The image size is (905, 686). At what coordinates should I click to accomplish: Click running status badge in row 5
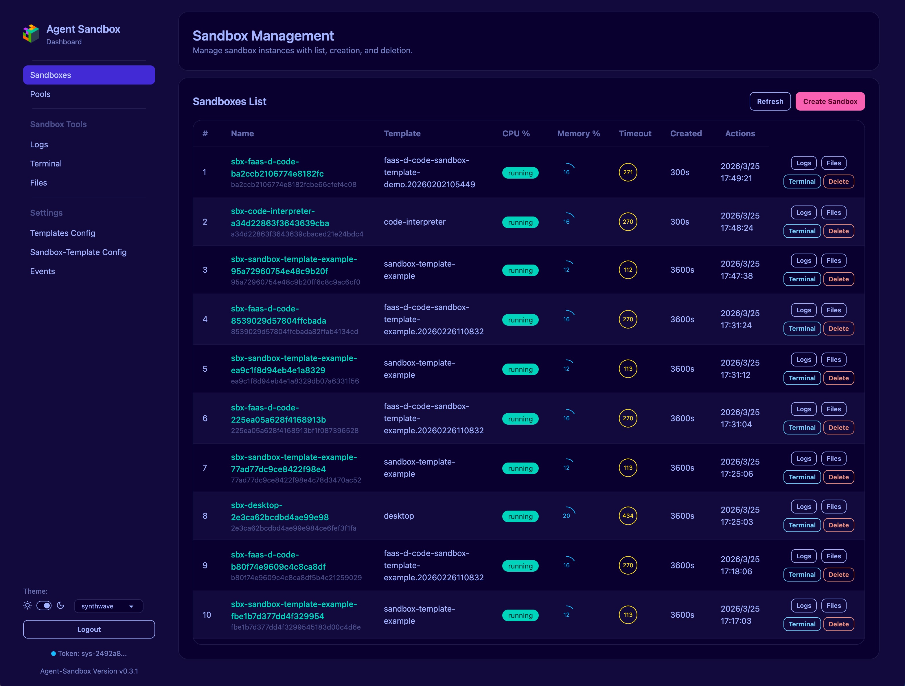click(x=520, y=370)
